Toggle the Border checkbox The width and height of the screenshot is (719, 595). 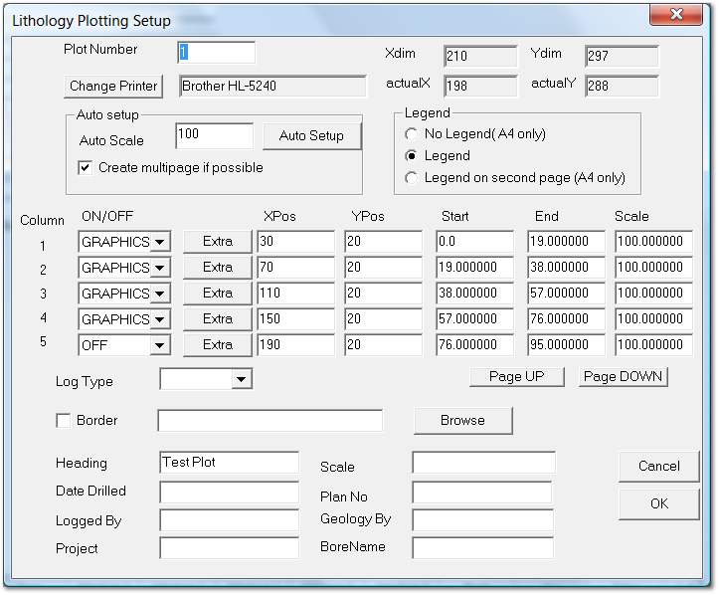tap(64, 421)
